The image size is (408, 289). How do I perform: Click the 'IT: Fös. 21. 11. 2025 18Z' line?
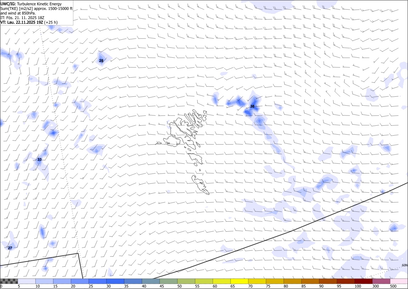22,18
